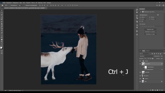Click the Перетворити на шари button
This screenshot has width=165, height=93.
pos(150,34)
